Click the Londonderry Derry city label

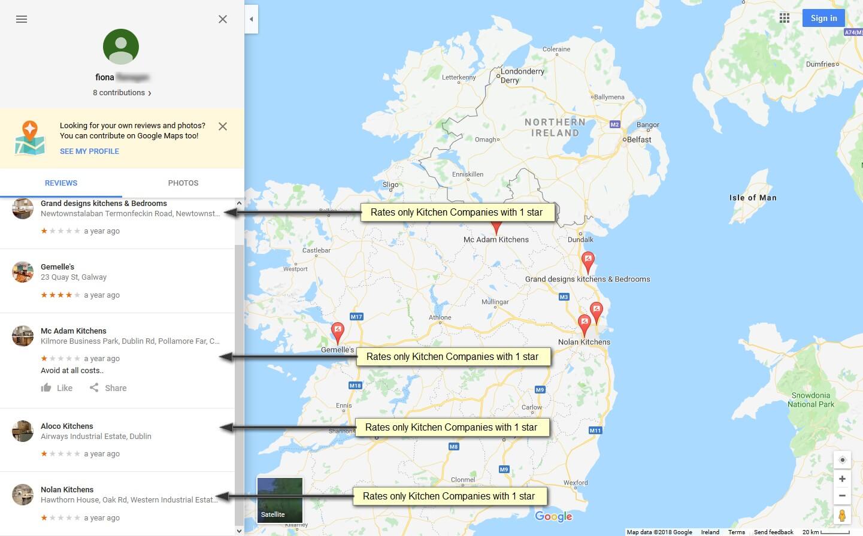click(x=521, y=75)
